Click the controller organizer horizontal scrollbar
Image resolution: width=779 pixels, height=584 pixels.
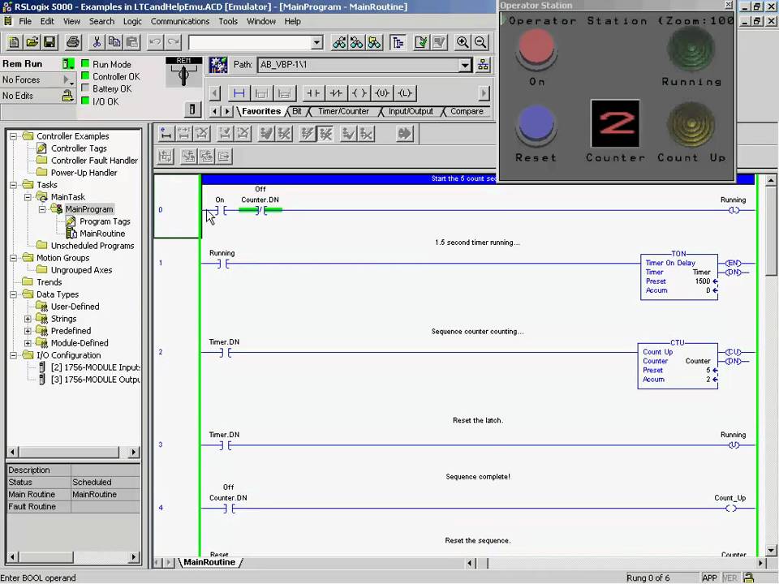click(72, 452)
